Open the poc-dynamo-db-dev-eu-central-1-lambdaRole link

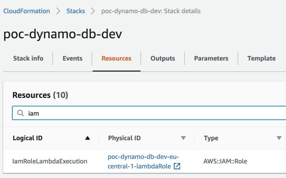tap(143, 162)
